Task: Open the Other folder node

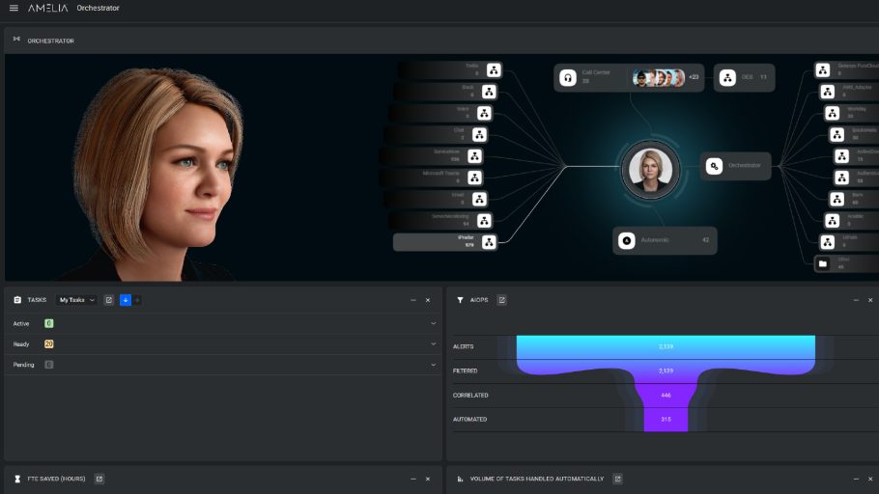Action: (x=822, y=263)
